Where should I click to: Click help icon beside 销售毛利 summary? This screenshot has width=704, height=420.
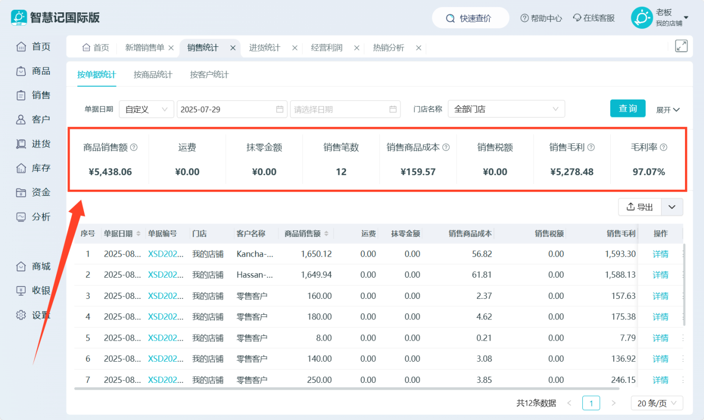(x=591, y=147)
